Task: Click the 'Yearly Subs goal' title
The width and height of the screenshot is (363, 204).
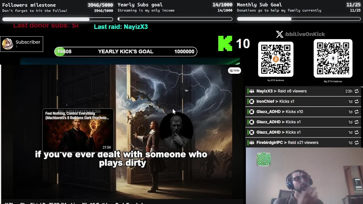Action: (x=140, y=5)
